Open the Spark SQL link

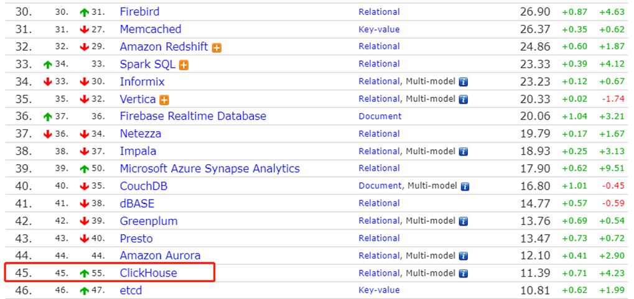click(x=147, y=64)
